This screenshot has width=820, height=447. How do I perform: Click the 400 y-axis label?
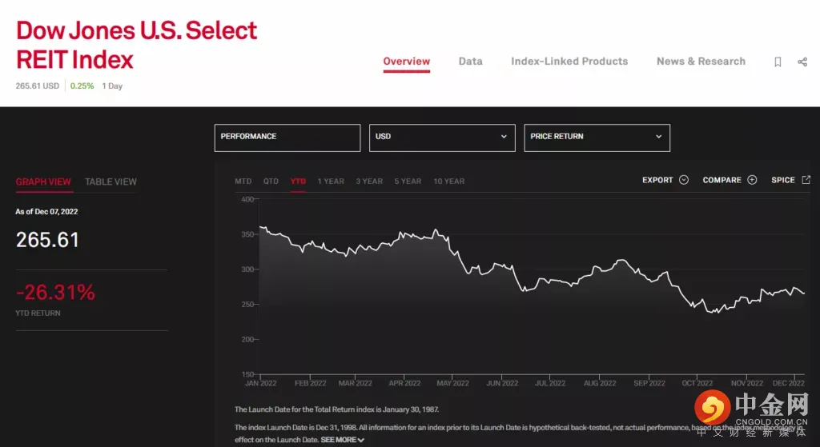(247, 199)
